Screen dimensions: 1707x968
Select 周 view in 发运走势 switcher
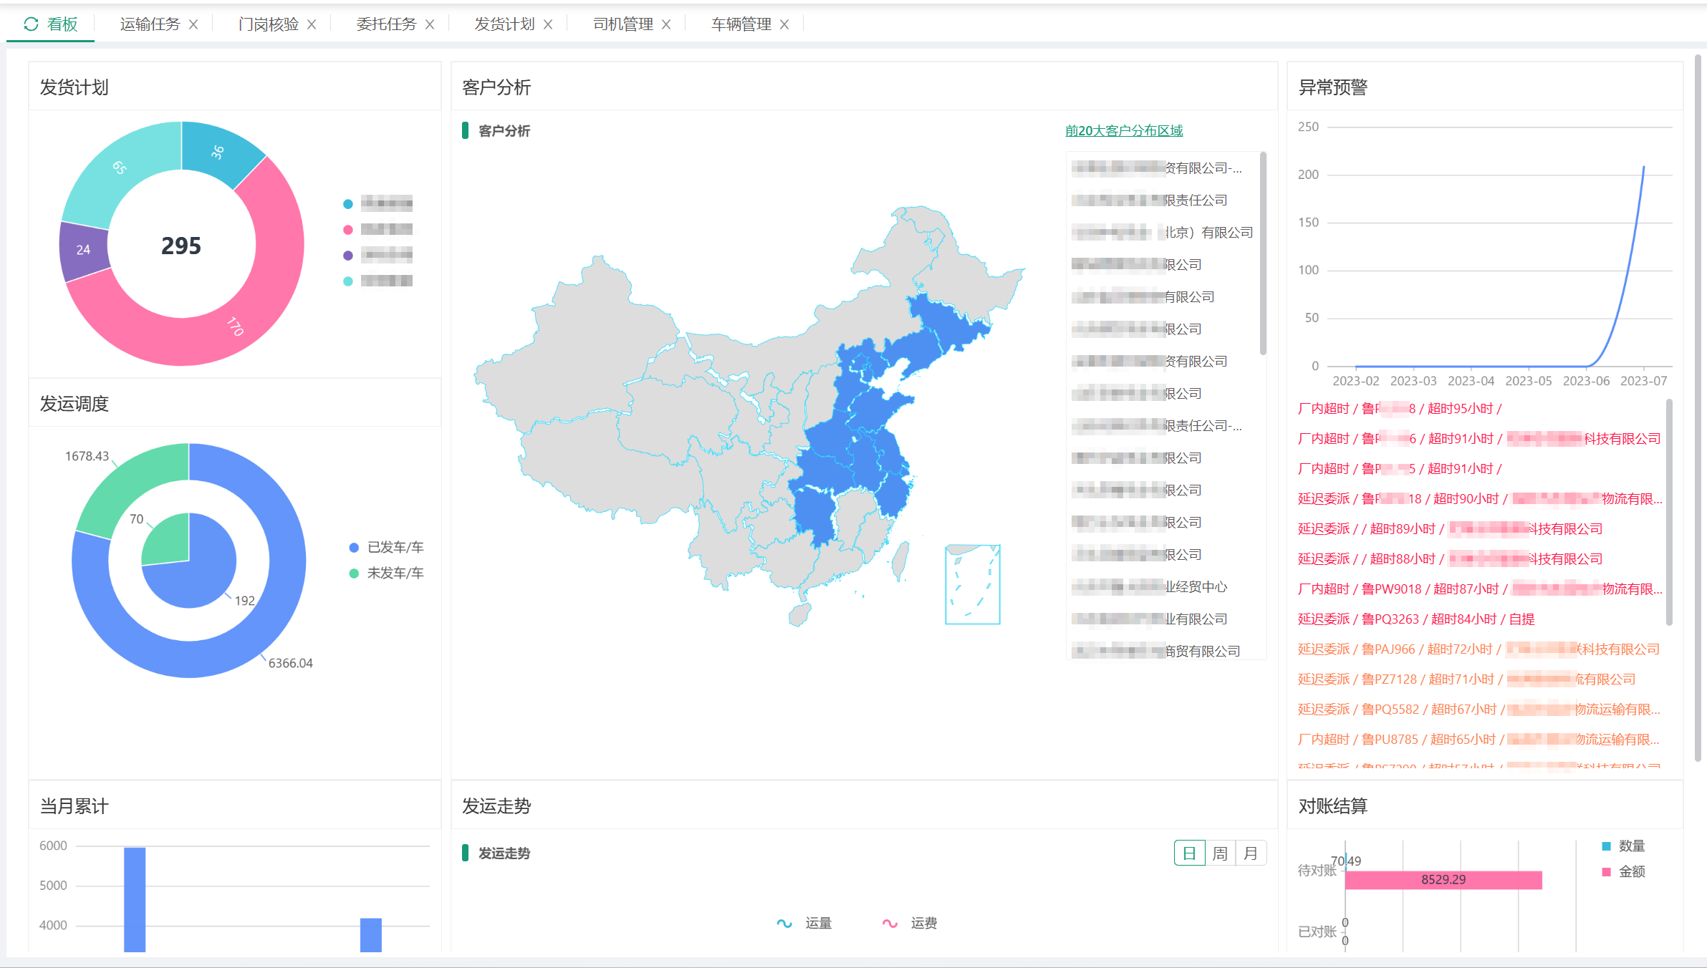click(1220, 853)
